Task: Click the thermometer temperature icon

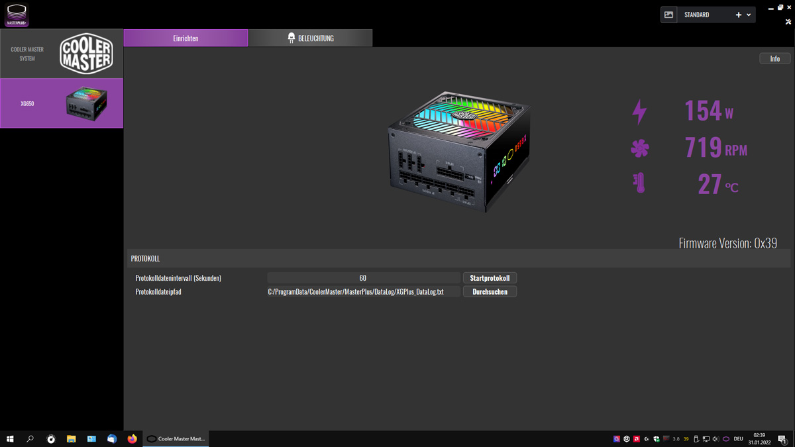Action: [x=639, y=183]
